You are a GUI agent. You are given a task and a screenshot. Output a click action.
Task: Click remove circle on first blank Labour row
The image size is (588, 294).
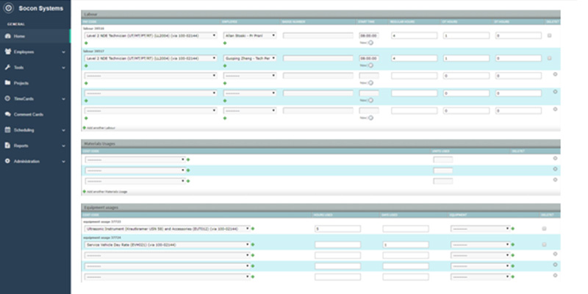pos(555,74)
